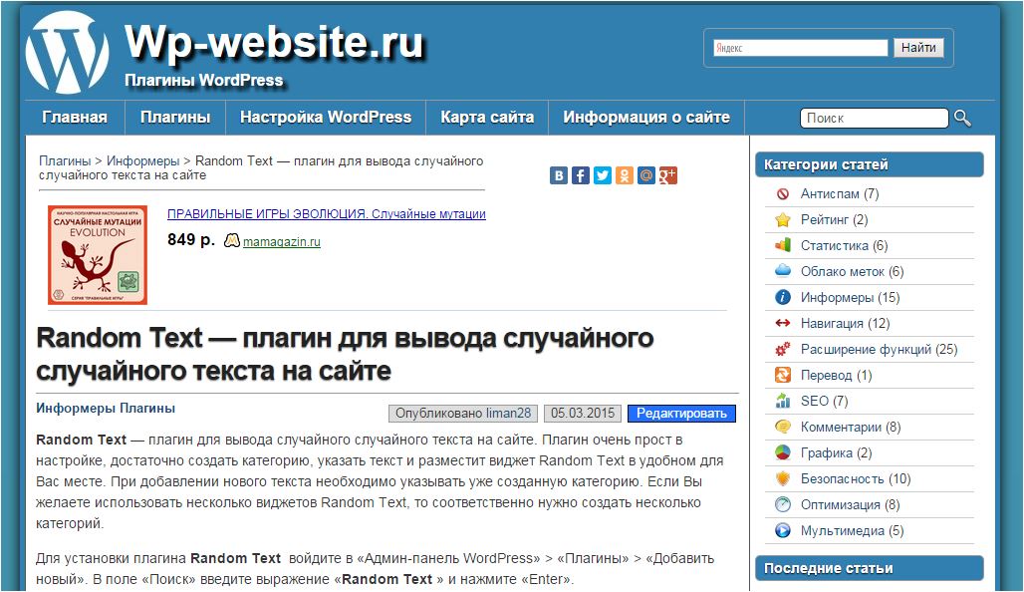
Task: Focus the Yandex search text field
Action: 800,48
